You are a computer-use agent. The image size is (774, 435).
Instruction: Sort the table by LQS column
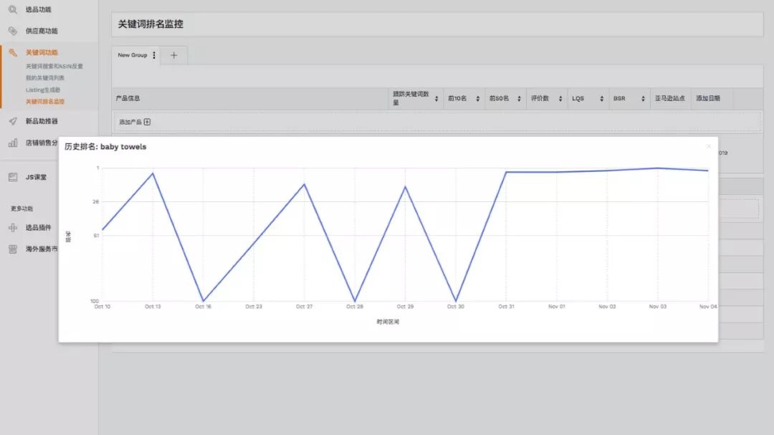(x=601, y=99)
